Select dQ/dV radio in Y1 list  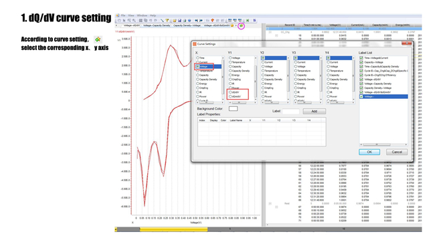point(230,92)
